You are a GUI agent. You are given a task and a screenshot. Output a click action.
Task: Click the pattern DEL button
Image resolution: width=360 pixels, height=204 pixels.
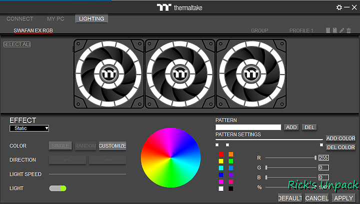[309, 127]
